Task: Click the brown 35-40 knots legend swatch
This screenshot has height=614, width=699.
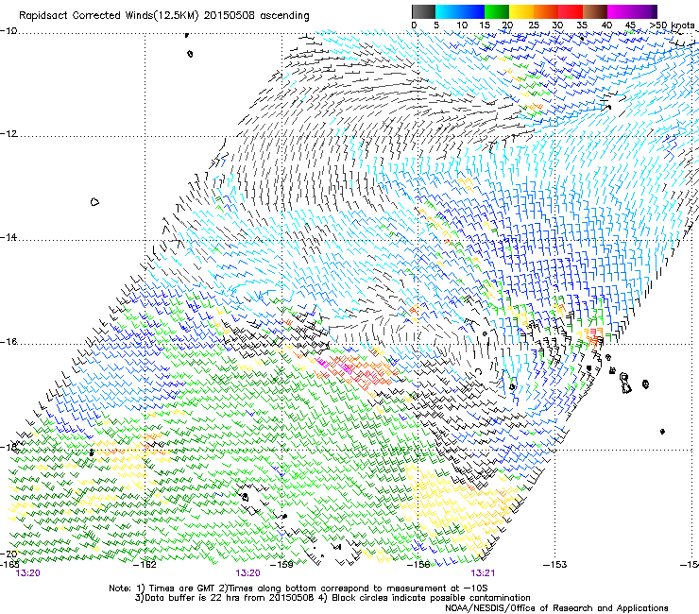Action: pos(595,11)
